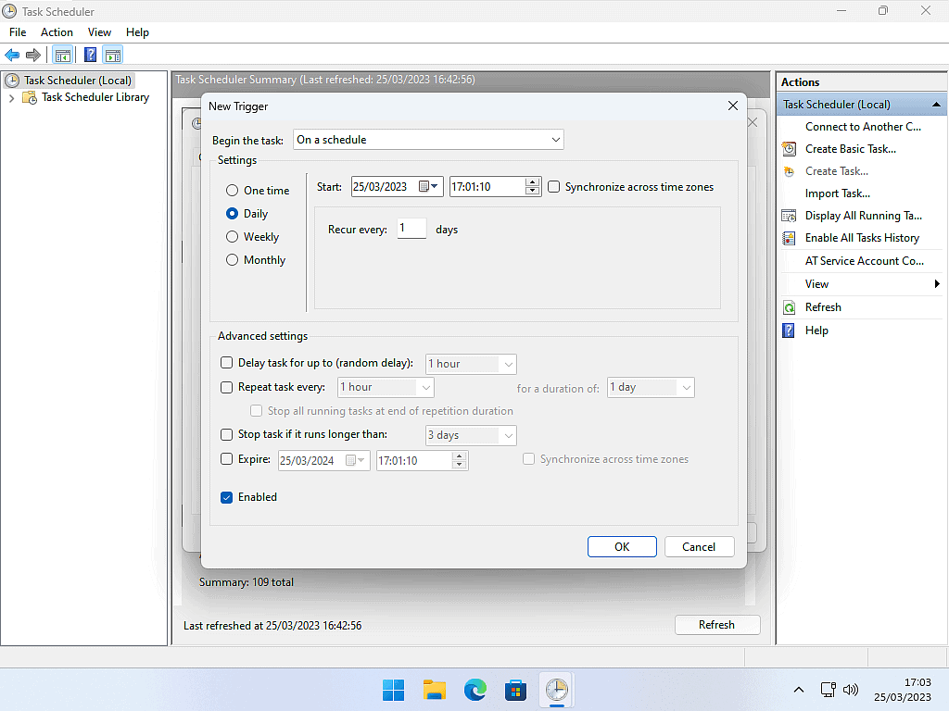Open the Action menu
949x711 pixels.
point(57,32)
